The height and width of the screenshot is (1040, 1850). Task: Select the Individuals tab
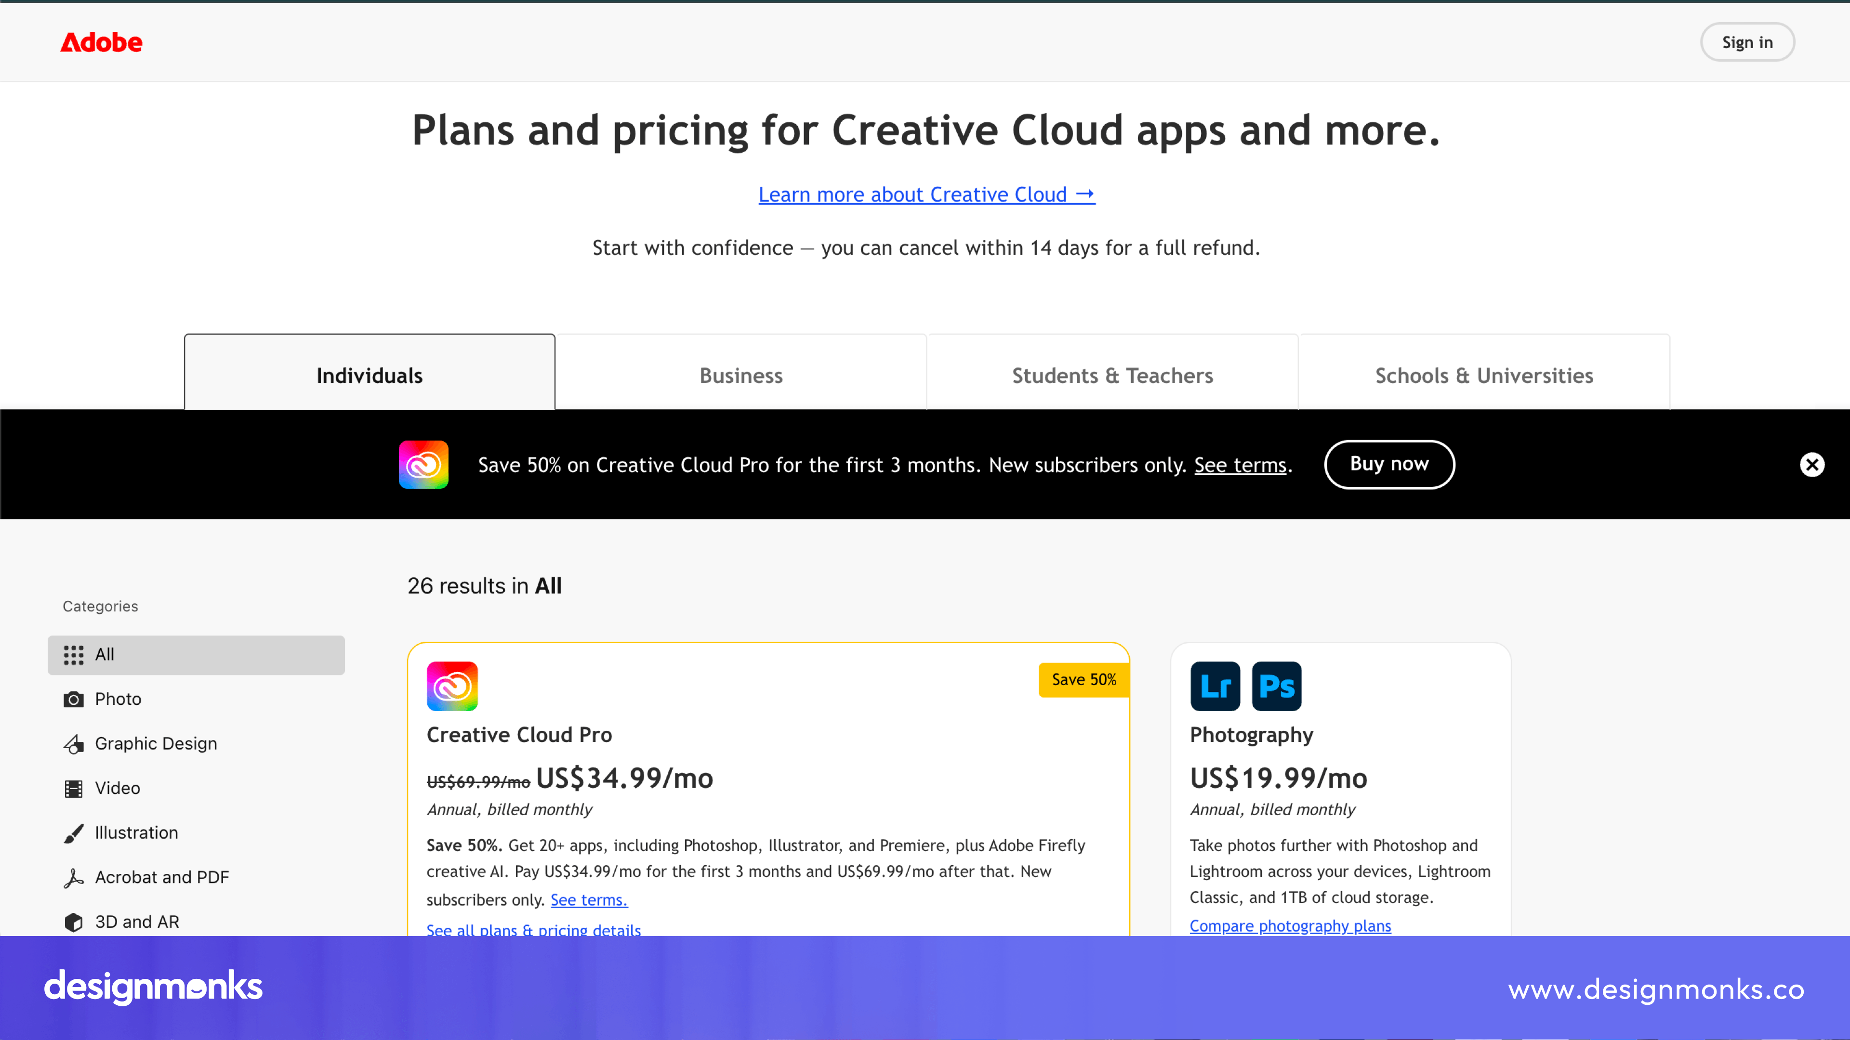click(x=370, y=372)
